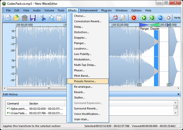Select Multi-Tap Delay effect
The height and width of the screenshot is (130, 183).
click(x=88, y=65)
